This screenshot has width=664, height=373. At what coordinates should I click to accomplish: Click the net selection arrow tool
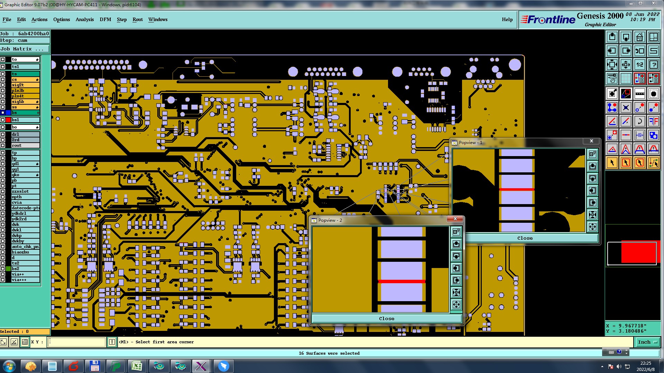[653, 163]
